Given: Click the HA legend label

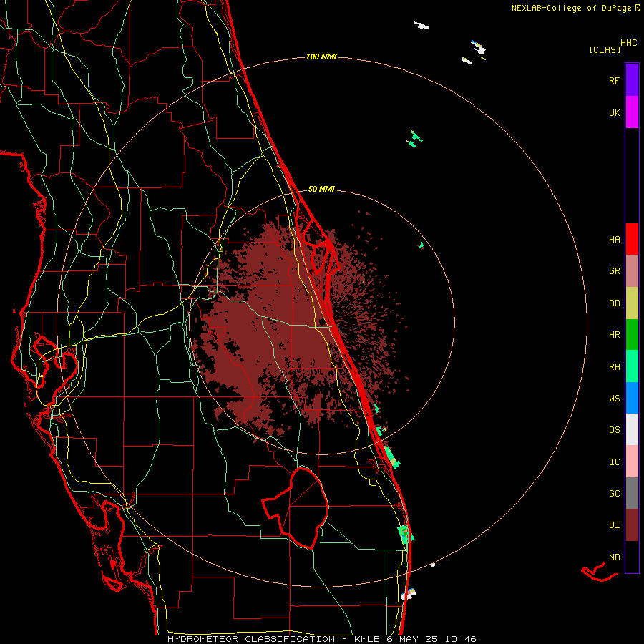Looking at the screenshot, I should click(x=614, y=239).
